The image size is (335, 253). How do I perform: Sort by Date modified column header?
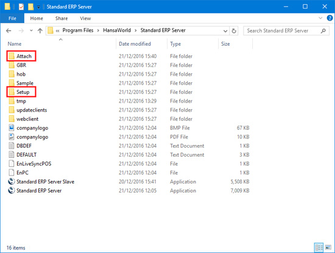135,44
